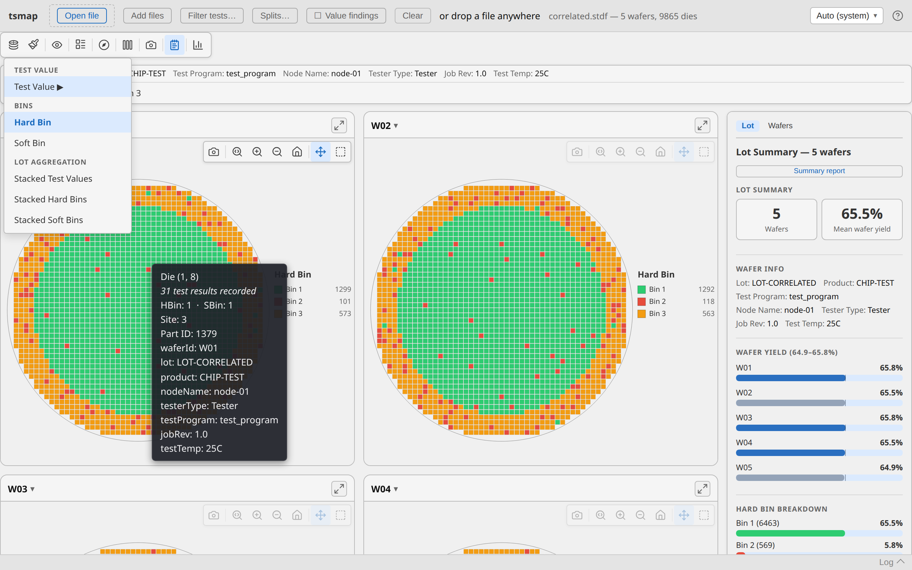912x570 pixels.
Task: Open the list layout icon in toolbar
Action: point(80,45)
